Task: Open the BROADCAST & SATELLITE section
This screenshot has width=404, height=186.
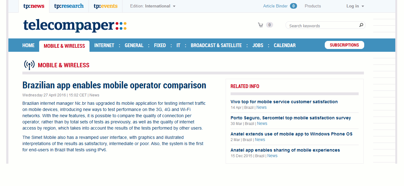Action: click(216, 45)
